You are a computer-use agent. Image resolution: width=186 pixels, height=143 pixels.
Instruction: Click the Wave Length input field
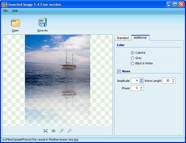tap(167, 81)
